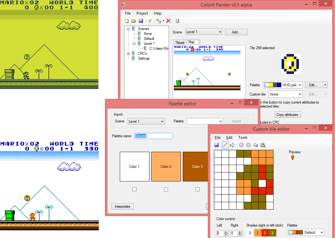Click the Color 3 dark orange swatch
The image size is (335, 238).
coord(195,167)
